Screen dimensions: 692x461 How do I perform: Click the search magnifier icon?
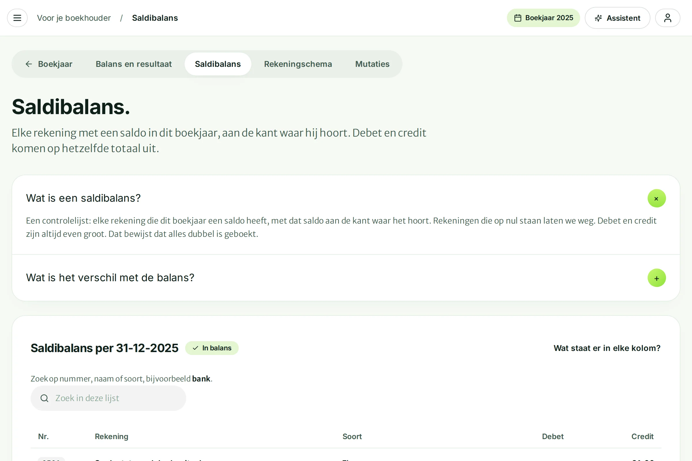tap(44, 398)
